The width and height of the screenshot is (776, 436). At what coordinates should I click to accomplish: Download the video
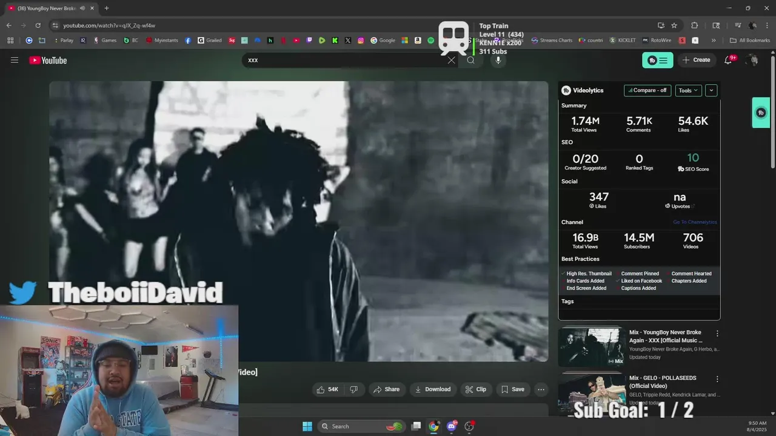(x=433, y=389)
